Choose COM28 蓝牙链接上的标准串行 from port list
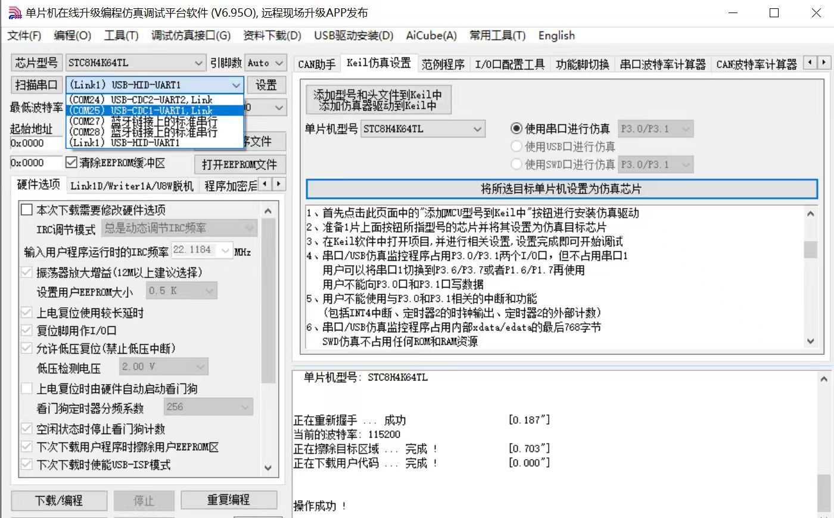Viewport: 834px width, 518px height. [x=155, y=132]
